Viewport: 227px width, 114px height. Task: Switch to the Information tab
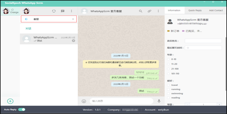click(x=174, y=10)
